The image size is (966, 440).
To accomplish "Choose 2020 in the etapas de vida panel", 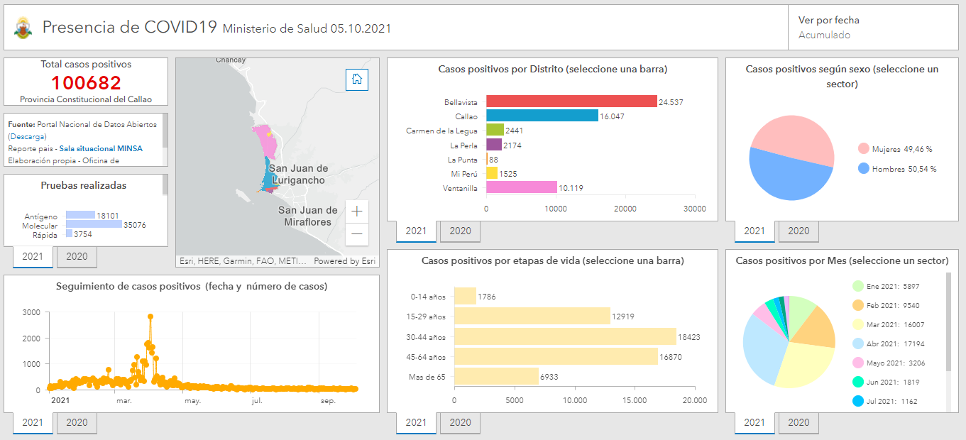I will [459, 422].
